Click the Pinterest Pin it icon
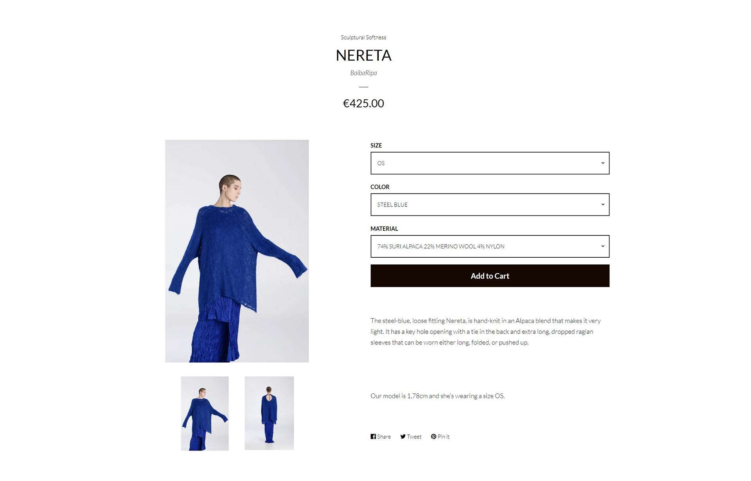751x481 pixels. [x=433, y=436]
